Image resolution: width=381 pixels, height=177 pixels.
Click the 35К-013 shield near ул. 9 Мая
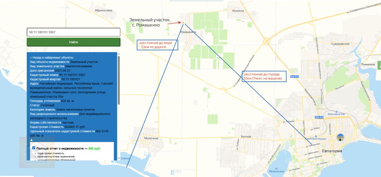(x=319, y=117)
